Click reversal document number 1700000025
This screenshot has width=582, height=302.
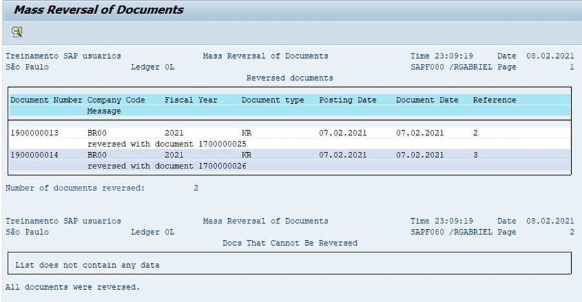[222, 144]
